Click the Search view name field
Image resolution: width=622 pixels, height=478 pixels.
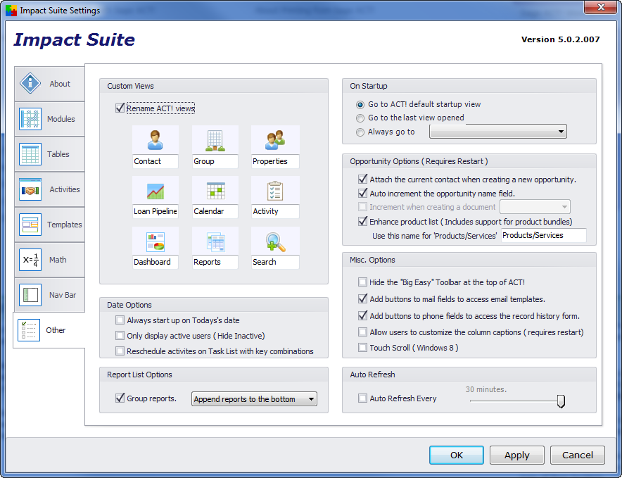coord(275,262)
